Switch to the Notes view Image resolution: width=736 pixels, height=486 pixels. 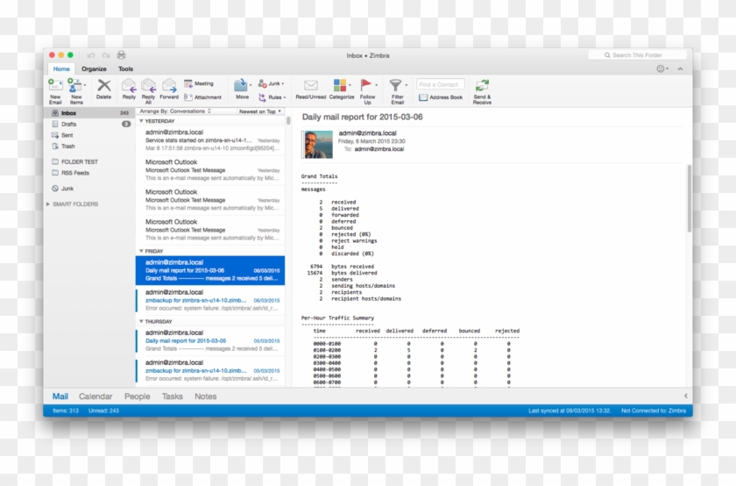pos(206,397)
